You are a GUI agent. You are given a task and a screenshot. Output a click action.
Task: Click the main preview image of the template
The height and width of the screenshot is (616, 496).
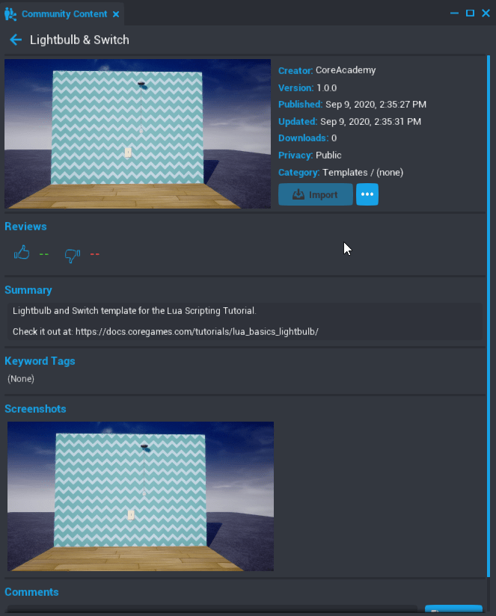[x=138, y=134]
